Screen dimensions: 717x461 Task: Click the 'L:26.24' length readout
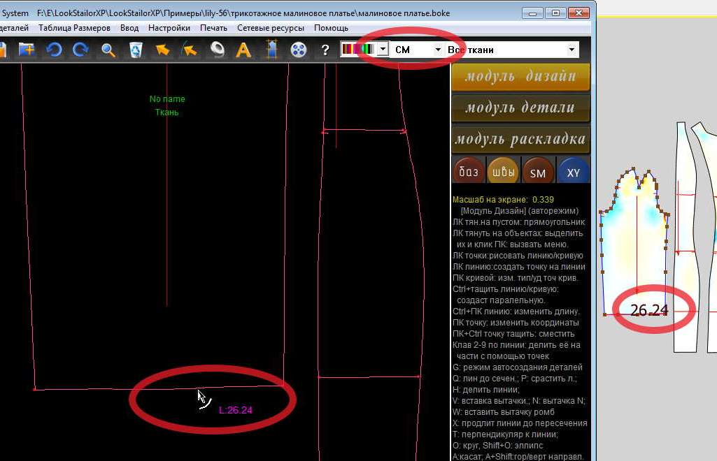coord(236,410)
